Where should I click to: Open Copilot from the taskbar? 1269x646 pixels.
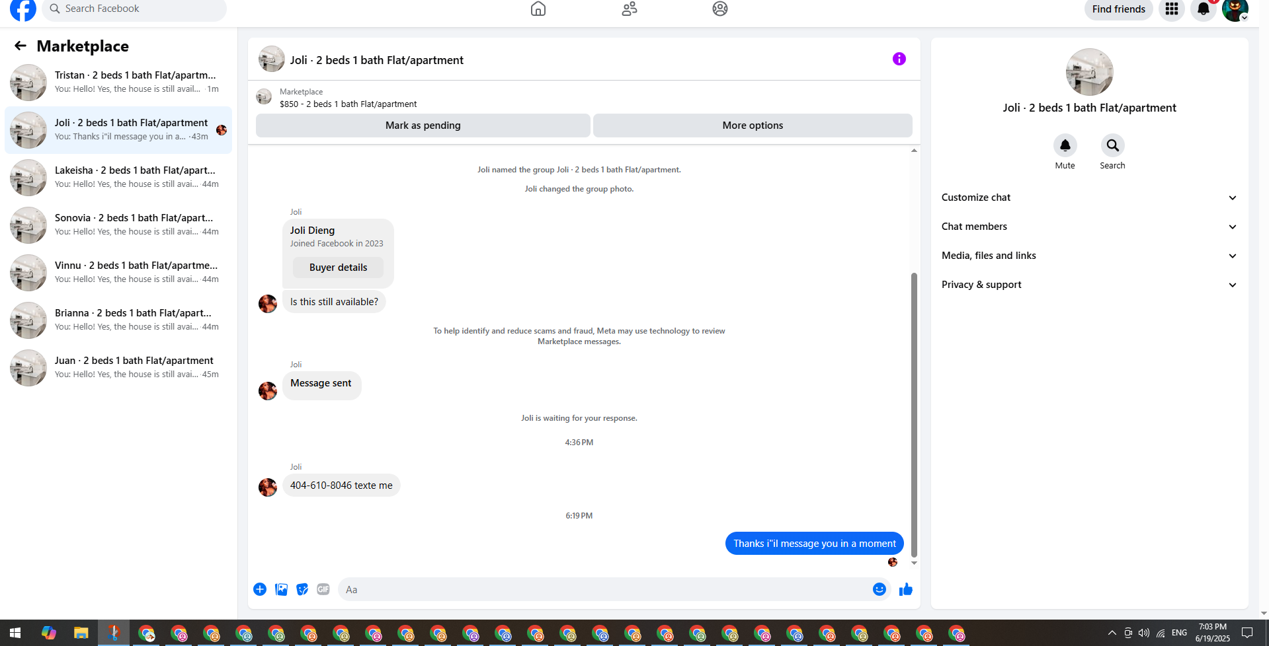tap(49, 633)
